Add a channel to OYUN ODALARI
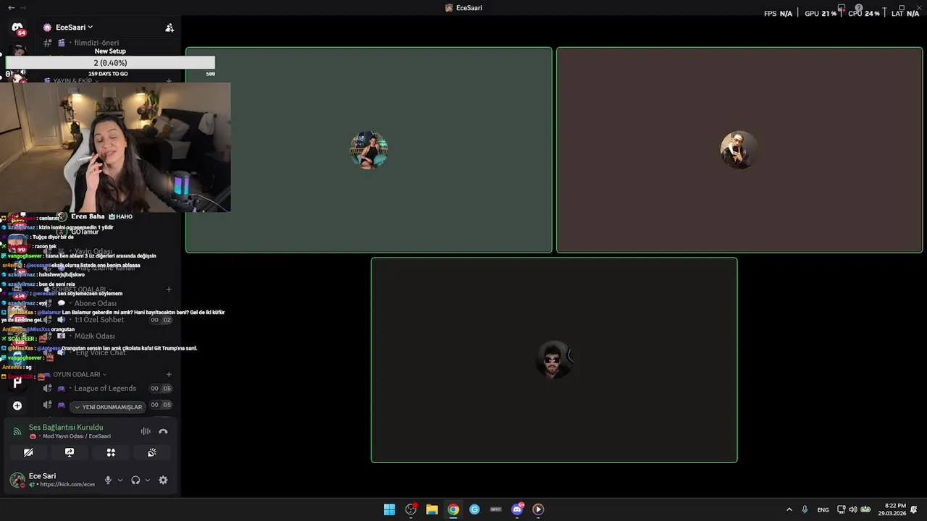Screen dimensions: 927x521 (169, 374)
